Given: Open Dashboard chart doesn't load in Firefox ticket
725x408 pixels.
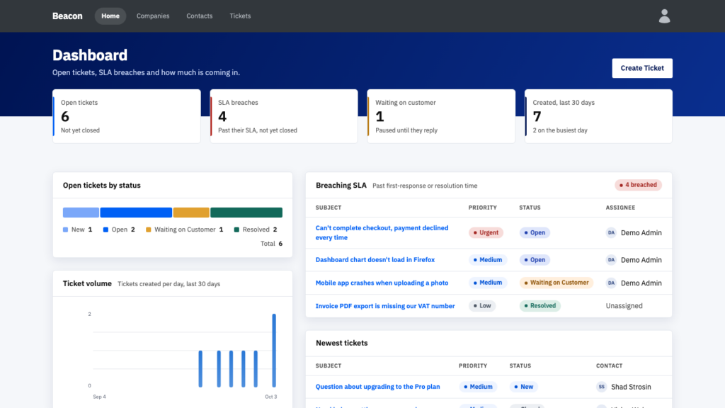Looking at the screenshot, I should (x=375, y=260).
